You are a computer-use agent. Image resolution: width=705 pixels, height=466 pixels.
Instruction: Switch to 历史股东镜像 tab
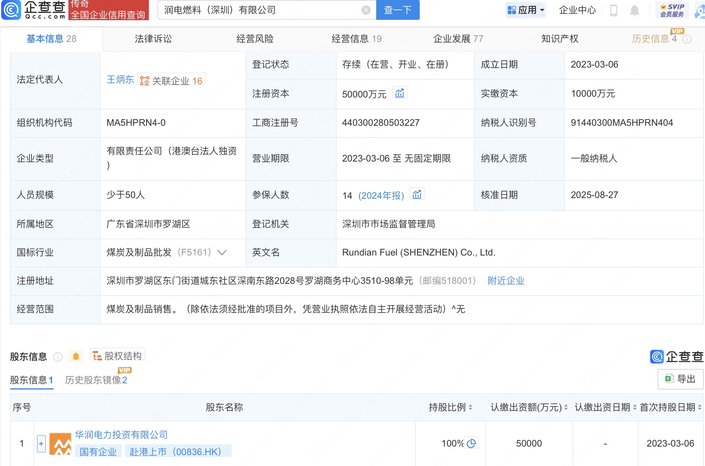(96, 380)
